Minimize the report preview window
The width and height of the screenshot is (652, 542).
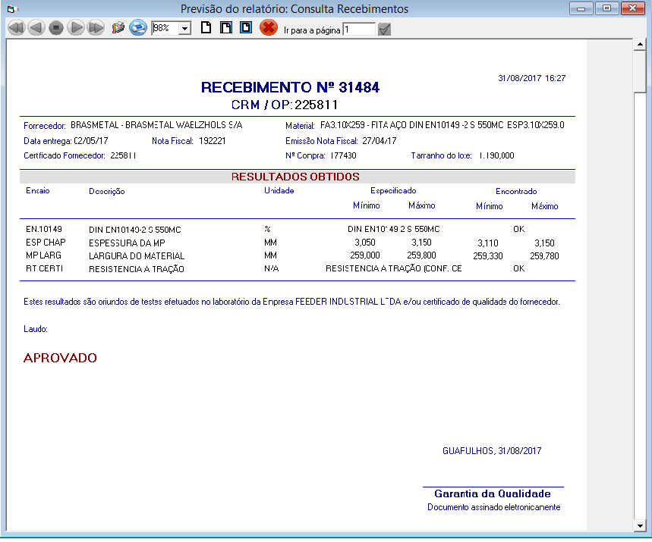(x=581, y=8)
